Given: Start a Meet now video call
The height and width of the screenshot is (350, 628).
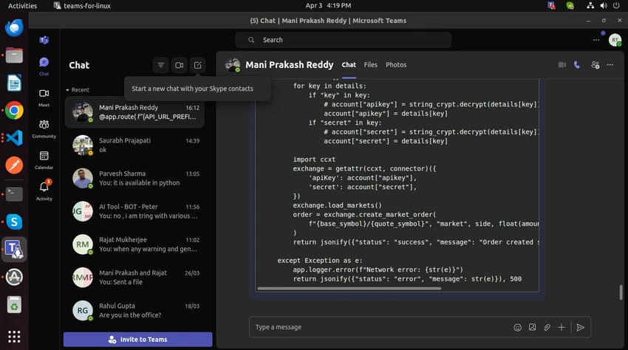Looking at the screenshot, I should [x=179, y=65].
